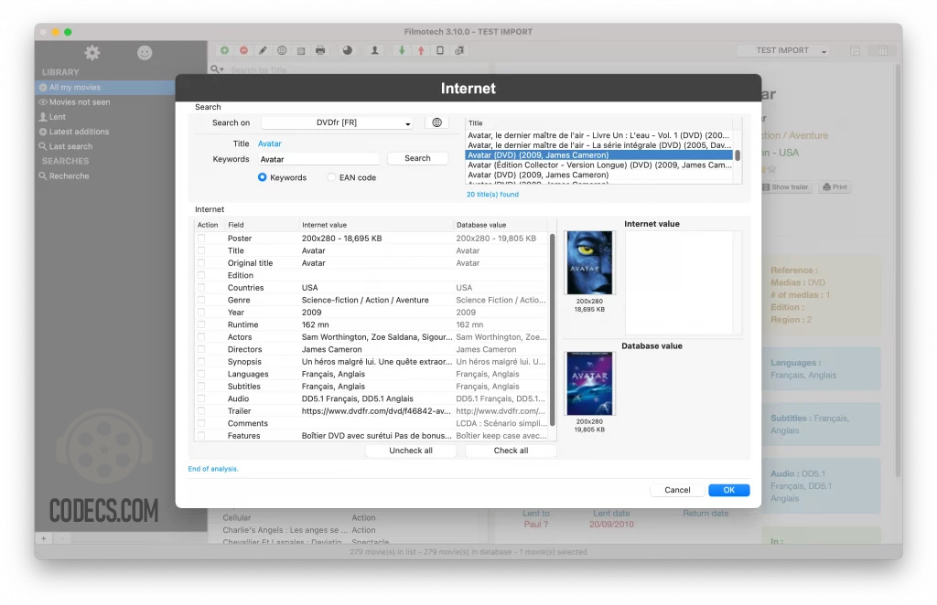The image size is (937, 605).
Task: Click the Science-fiction / Action / Aventure genre value
Action: (365, 300)
